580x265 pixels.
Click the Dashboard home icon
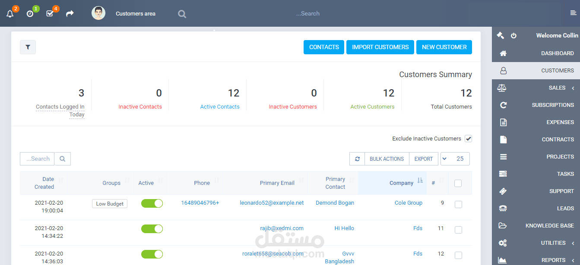[503, 53]
